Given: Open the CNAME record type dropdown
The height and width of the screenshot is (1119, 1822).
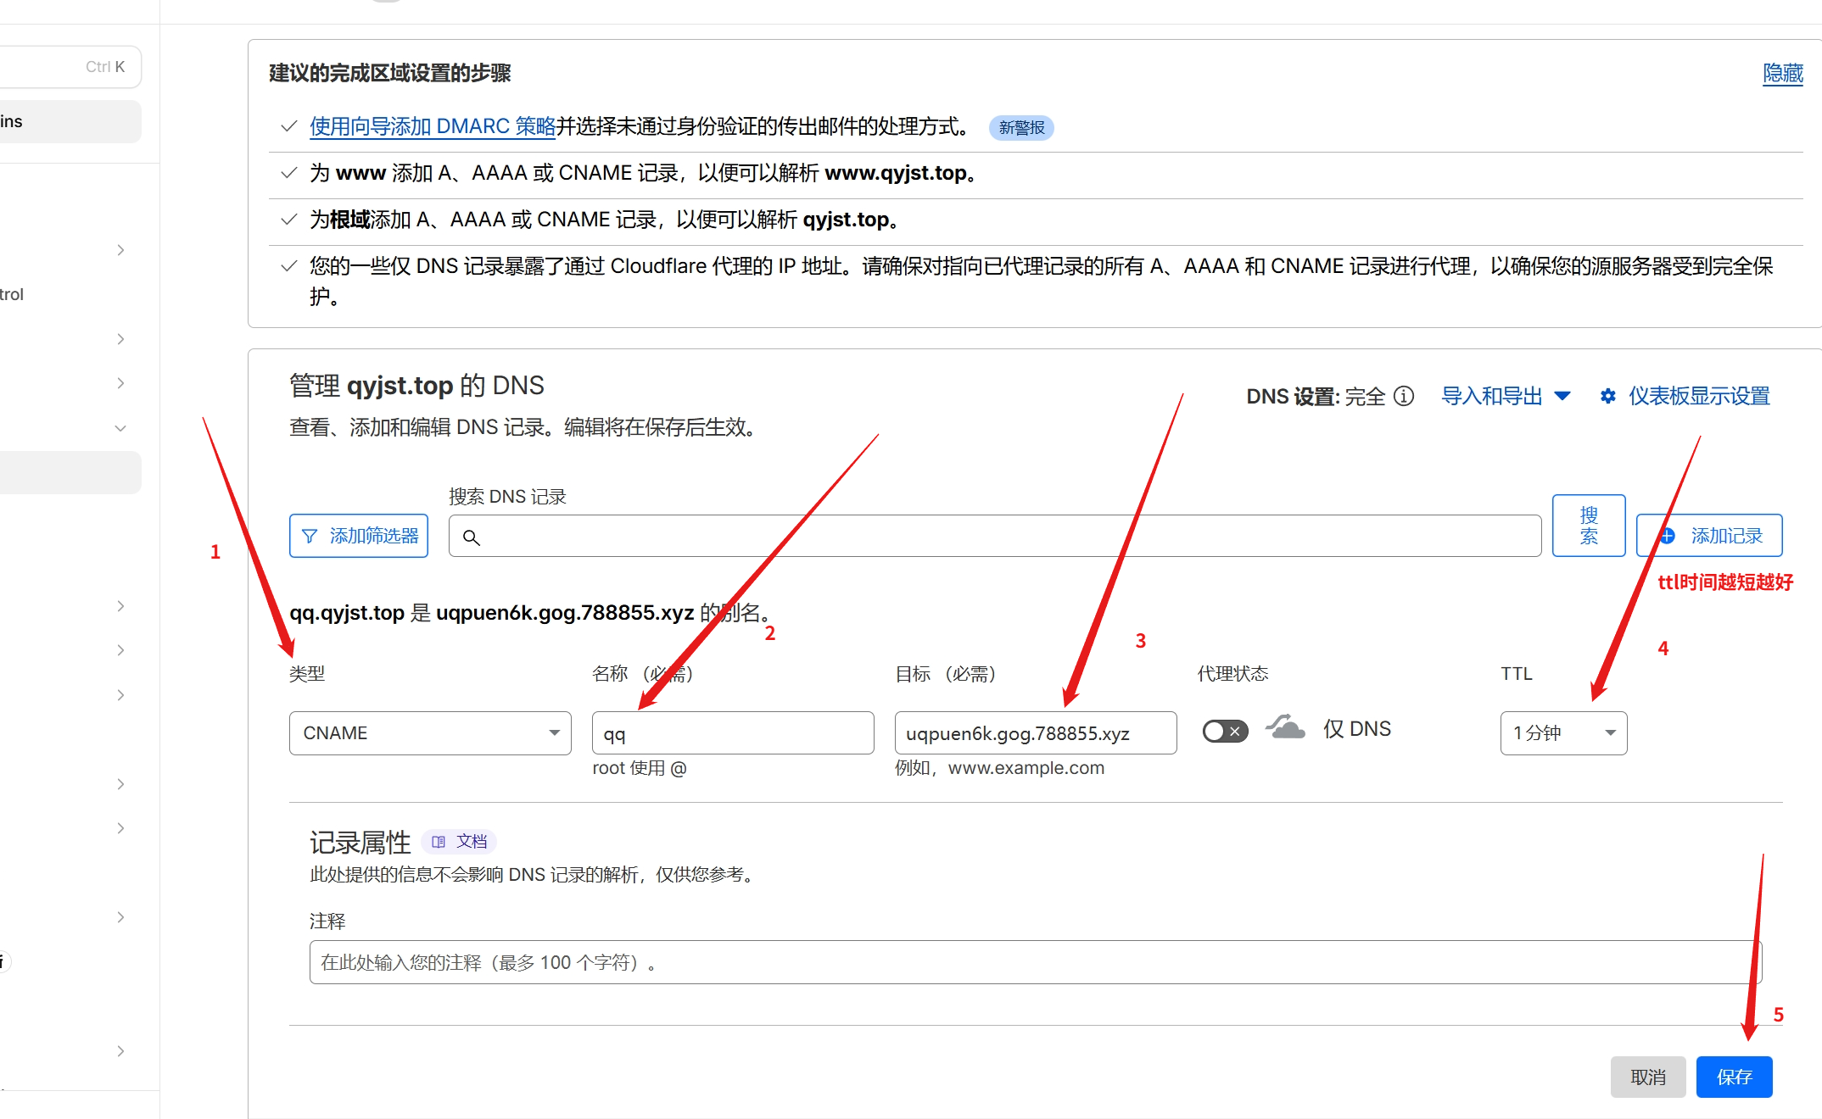Looking at the screenshot, I should point(430,733).
